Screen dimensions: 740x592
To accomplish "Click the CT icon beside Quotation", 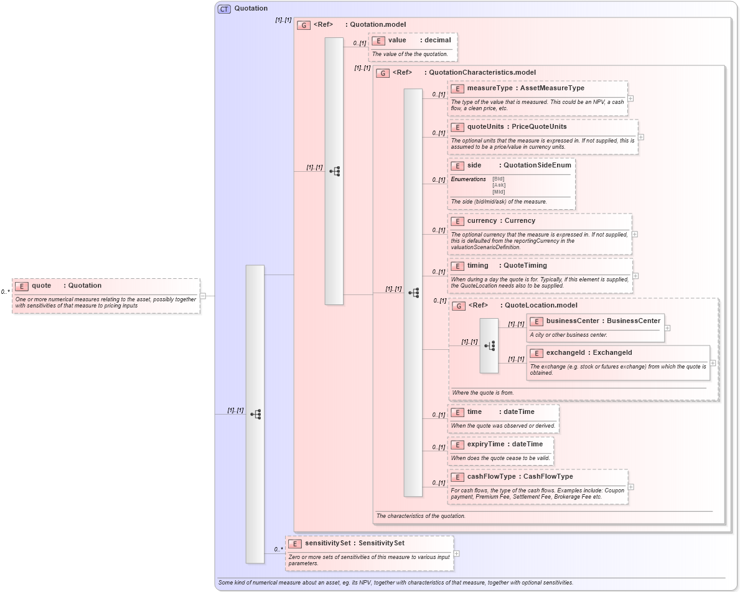I will [224, 9].
